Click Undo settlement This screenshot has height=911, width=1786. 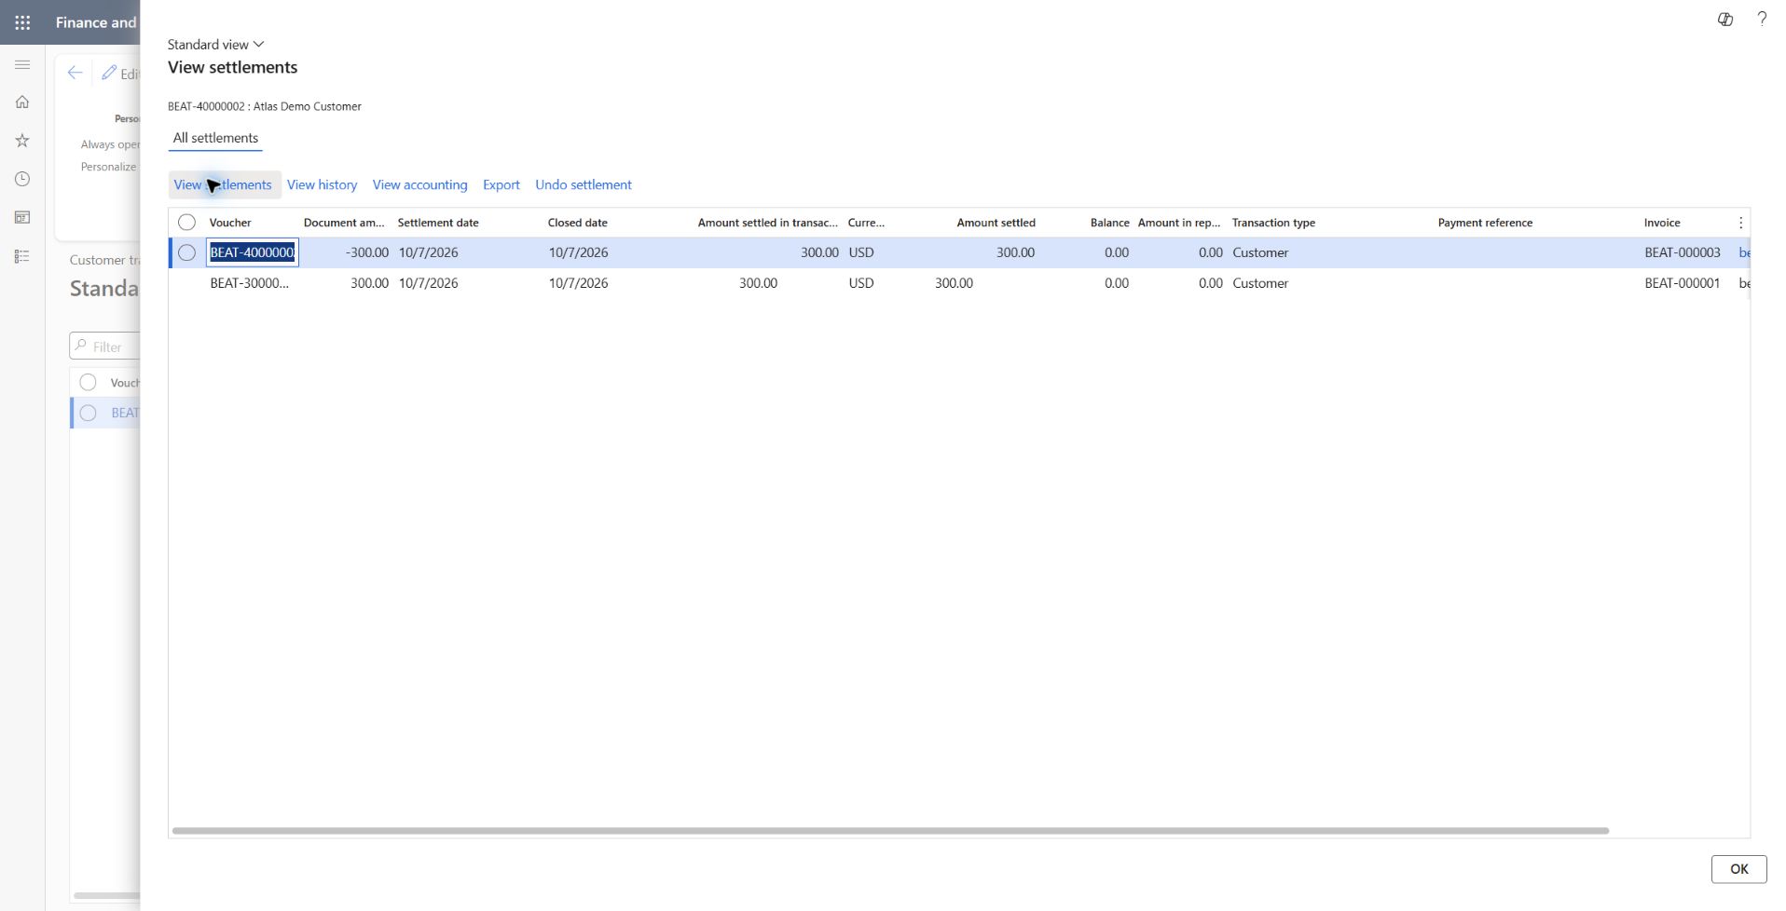pyautogui.click(x=583, y=184)
